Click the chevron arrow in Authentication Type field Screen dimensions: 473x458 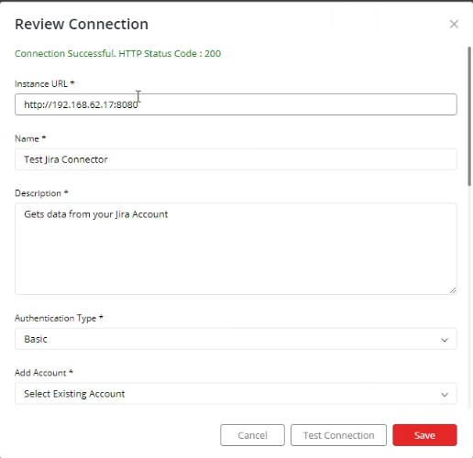[x=445, y=340]
